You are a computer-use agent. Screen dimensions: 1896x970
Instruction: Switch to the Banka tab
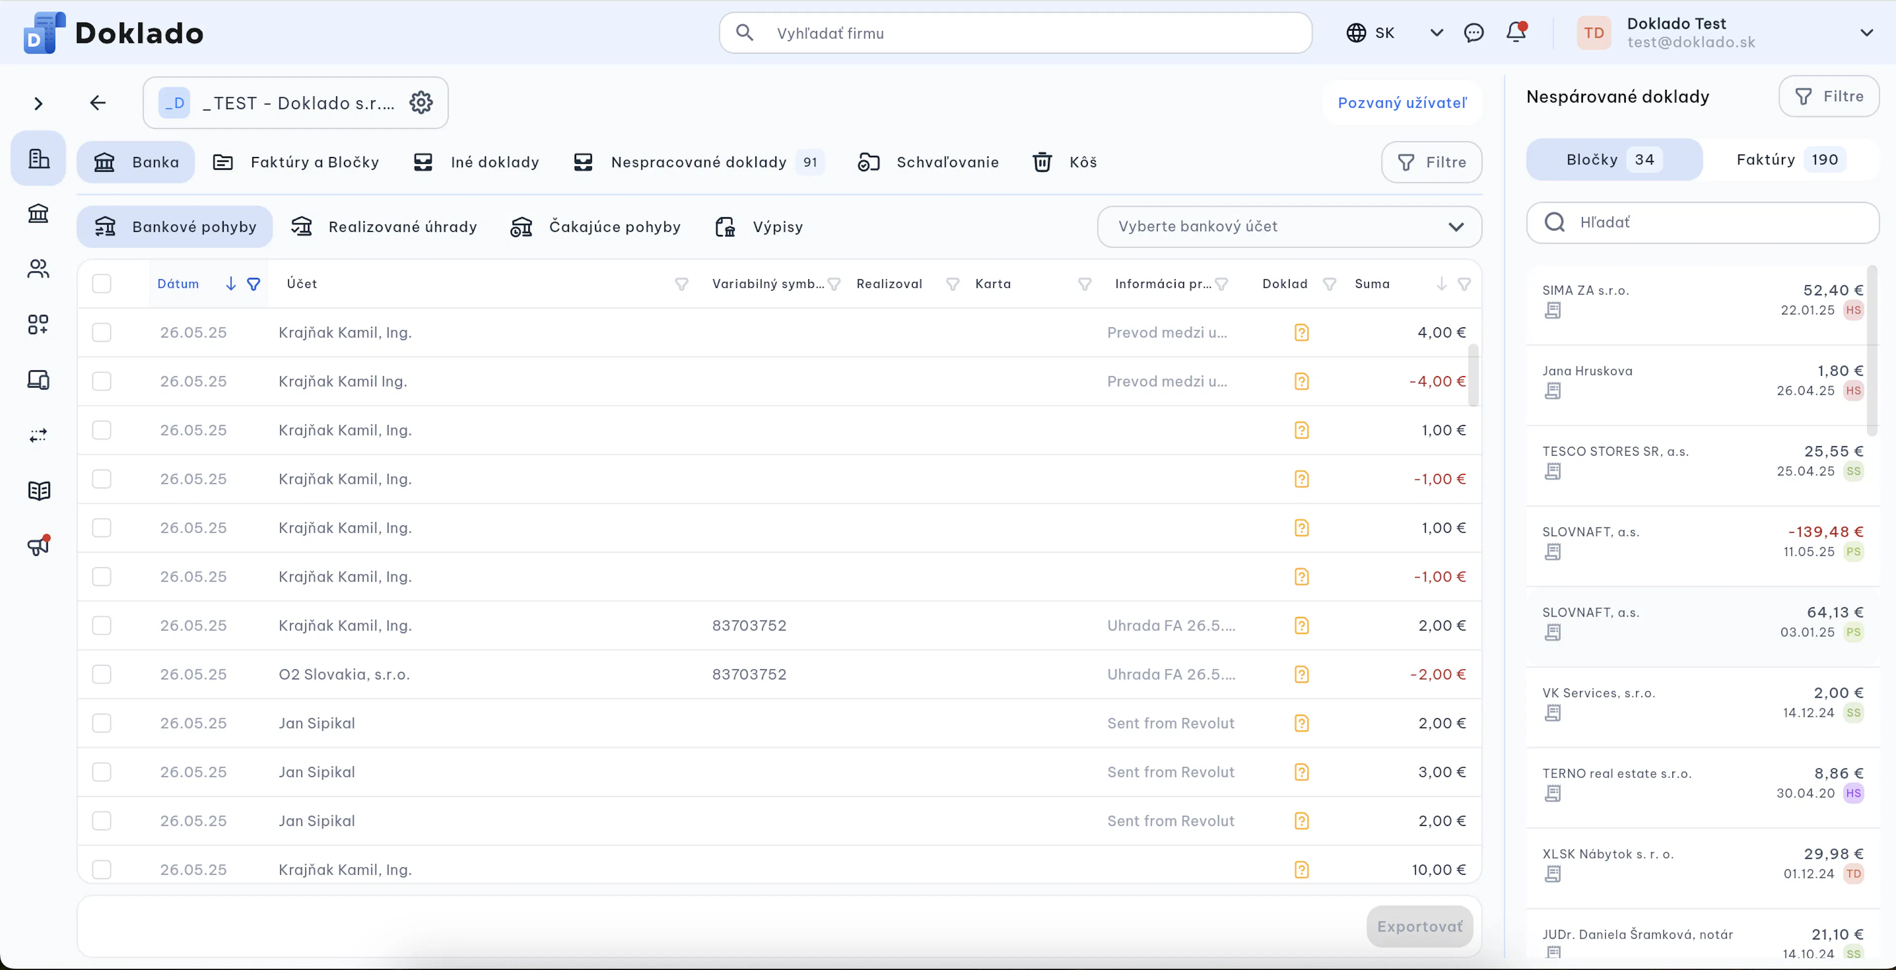point(136,162)
